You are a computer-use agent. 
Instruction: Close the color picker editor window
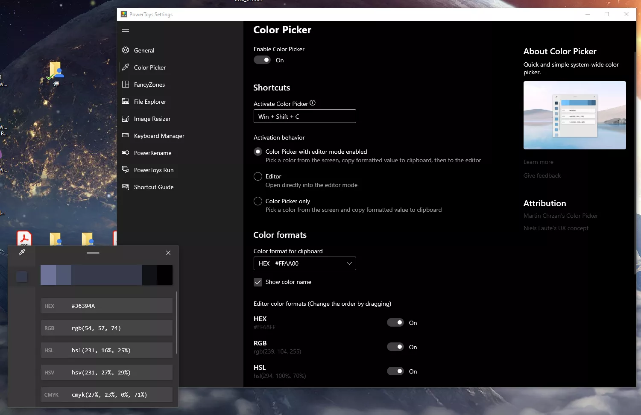168,253
